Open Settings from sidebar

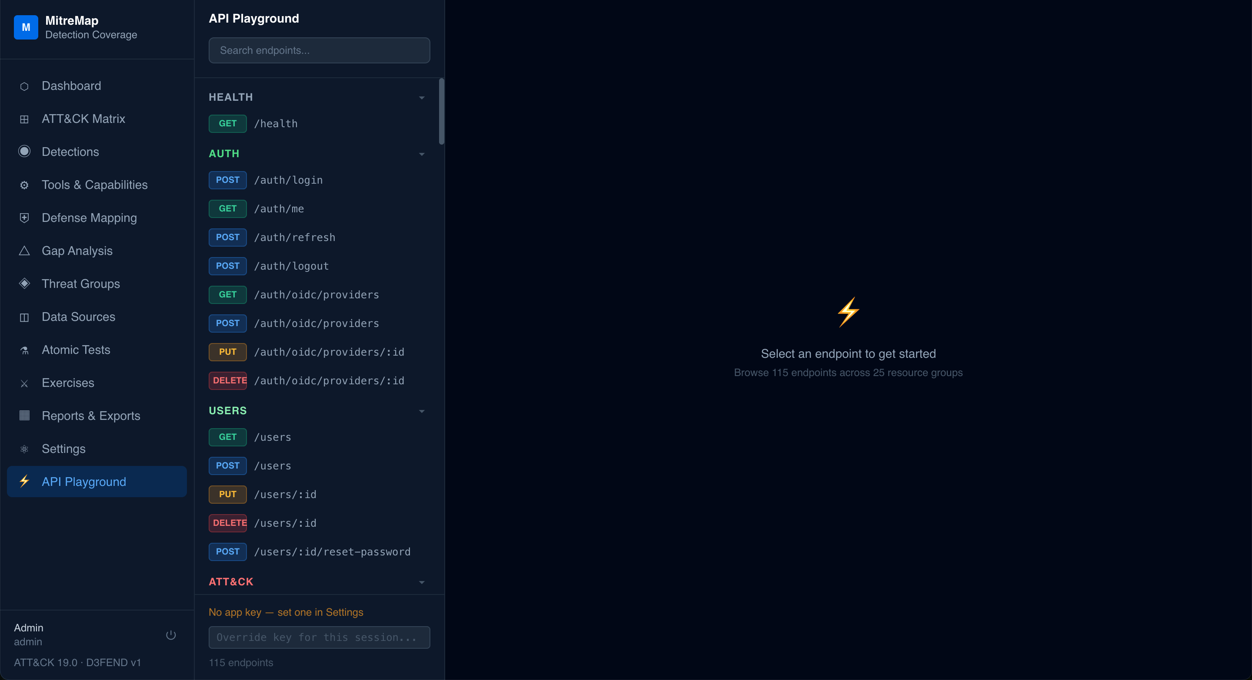coord(97,449)
